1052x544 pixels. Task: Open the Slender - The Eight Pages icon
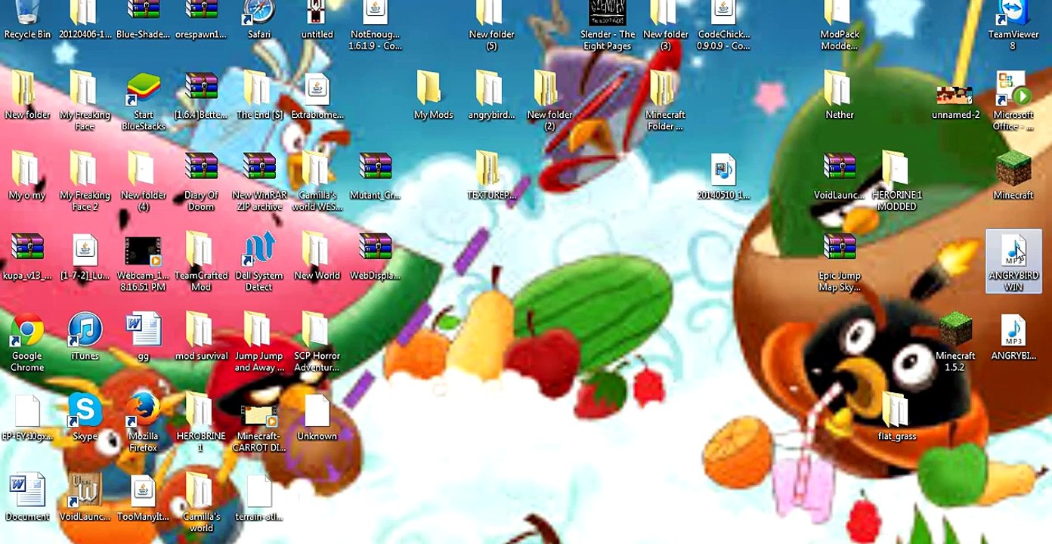tap(608, 26)
